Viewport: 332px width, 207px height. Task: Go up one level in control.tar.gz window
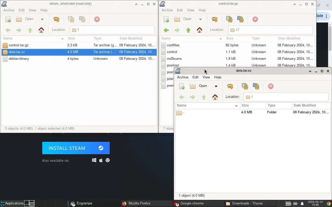[188, 30]
